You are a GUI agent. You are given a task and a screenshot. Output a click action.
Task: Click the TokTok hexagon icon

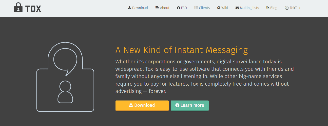(x=287, y=8)
